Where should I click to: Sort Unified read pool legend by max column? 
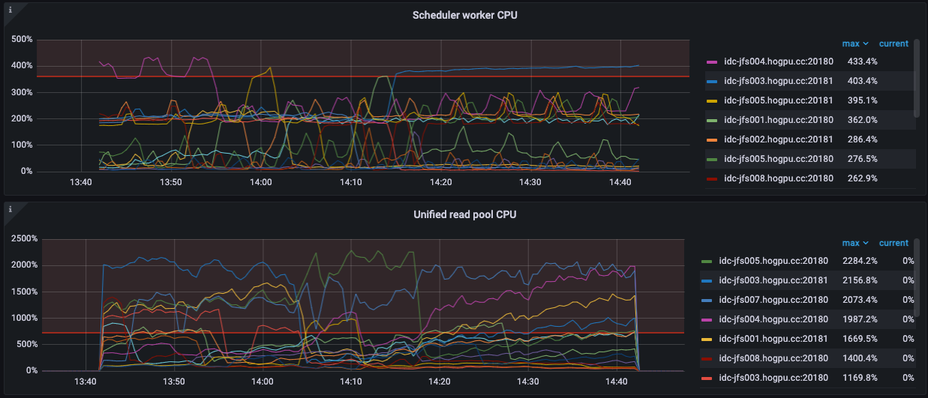click(854, 243)
